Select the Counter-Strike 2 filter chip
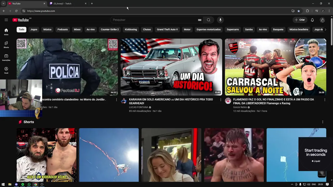The width and height of the screenshot is (333, 187). click(110, 30)
